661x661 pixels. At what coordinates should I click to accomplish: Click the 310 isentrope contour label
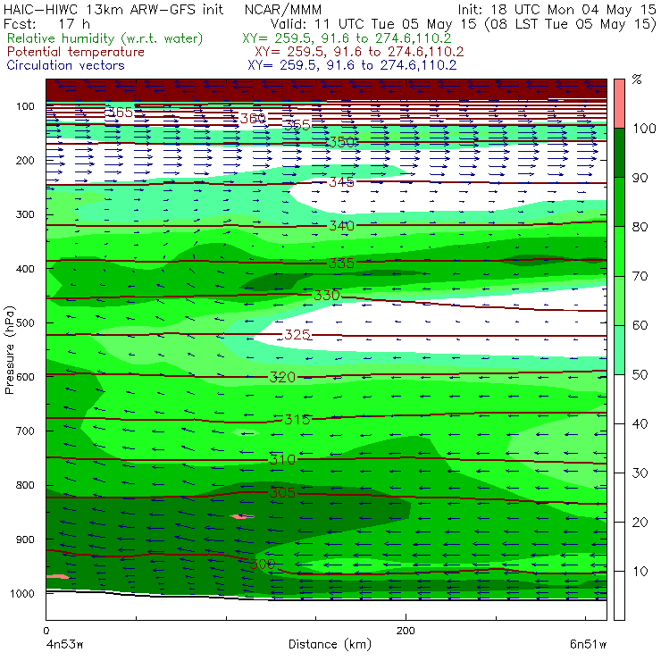[x=282, y=459]
